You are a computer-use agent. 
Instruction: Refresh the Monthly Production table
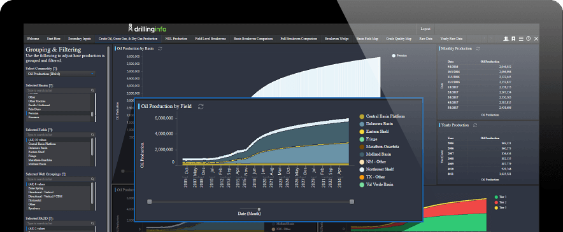click(x=478, y=48)
